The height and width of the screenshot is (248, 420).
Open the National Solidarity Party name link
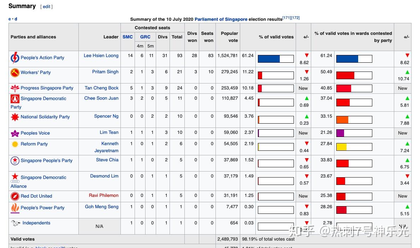[x=45, y=117]
